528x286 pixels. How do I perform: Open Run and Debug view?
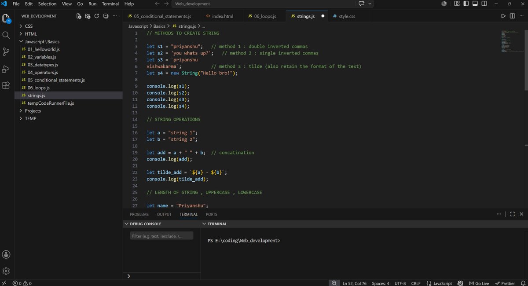coord(6,69)
